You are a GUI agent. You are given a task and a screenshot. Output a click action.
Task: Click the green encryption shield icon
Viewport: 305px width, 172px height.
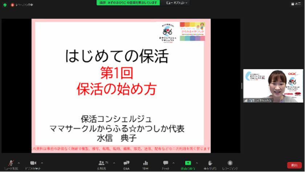(5, 5)
